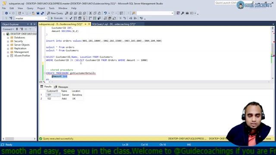Click the Undo arrow icon
276x155 pixels.
click(105, 13)
